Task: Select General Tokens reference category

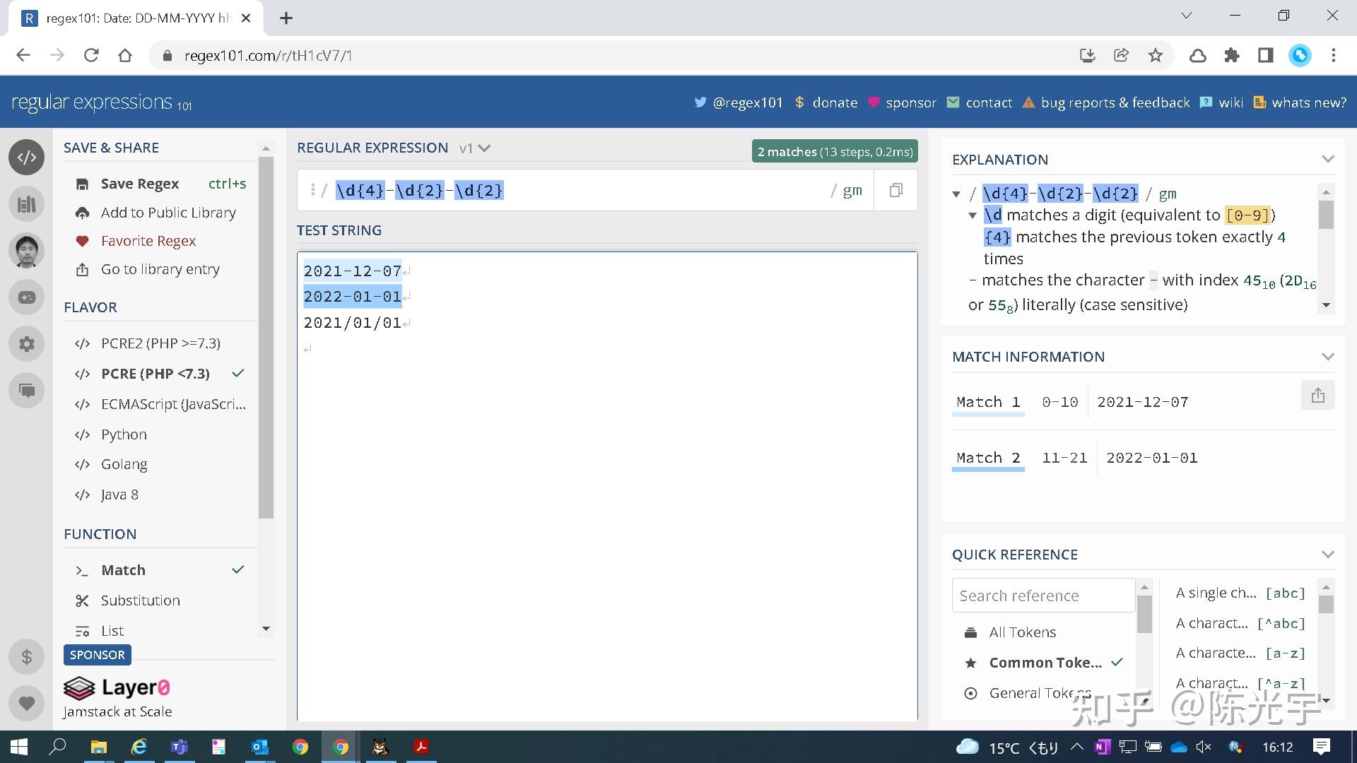Action: coord(1039,693)
